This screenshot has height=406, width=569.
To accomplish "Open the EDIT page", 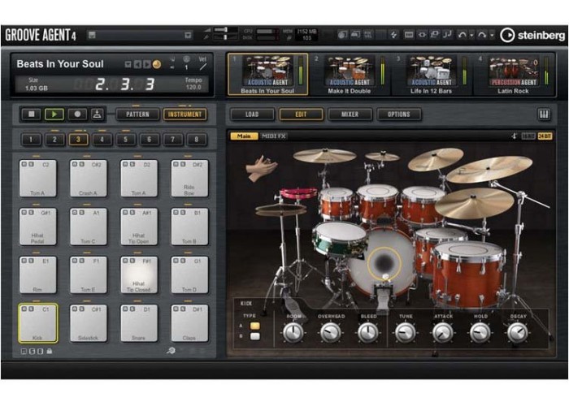I will click(x=301, y=114).
